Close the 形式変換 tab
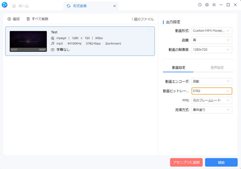The image size is (241, 169). click(x=115, y=6)
